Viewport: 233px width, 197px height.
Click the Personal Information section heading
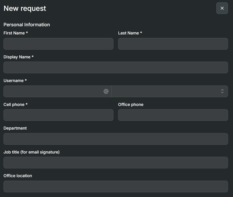tap(27, 25)
